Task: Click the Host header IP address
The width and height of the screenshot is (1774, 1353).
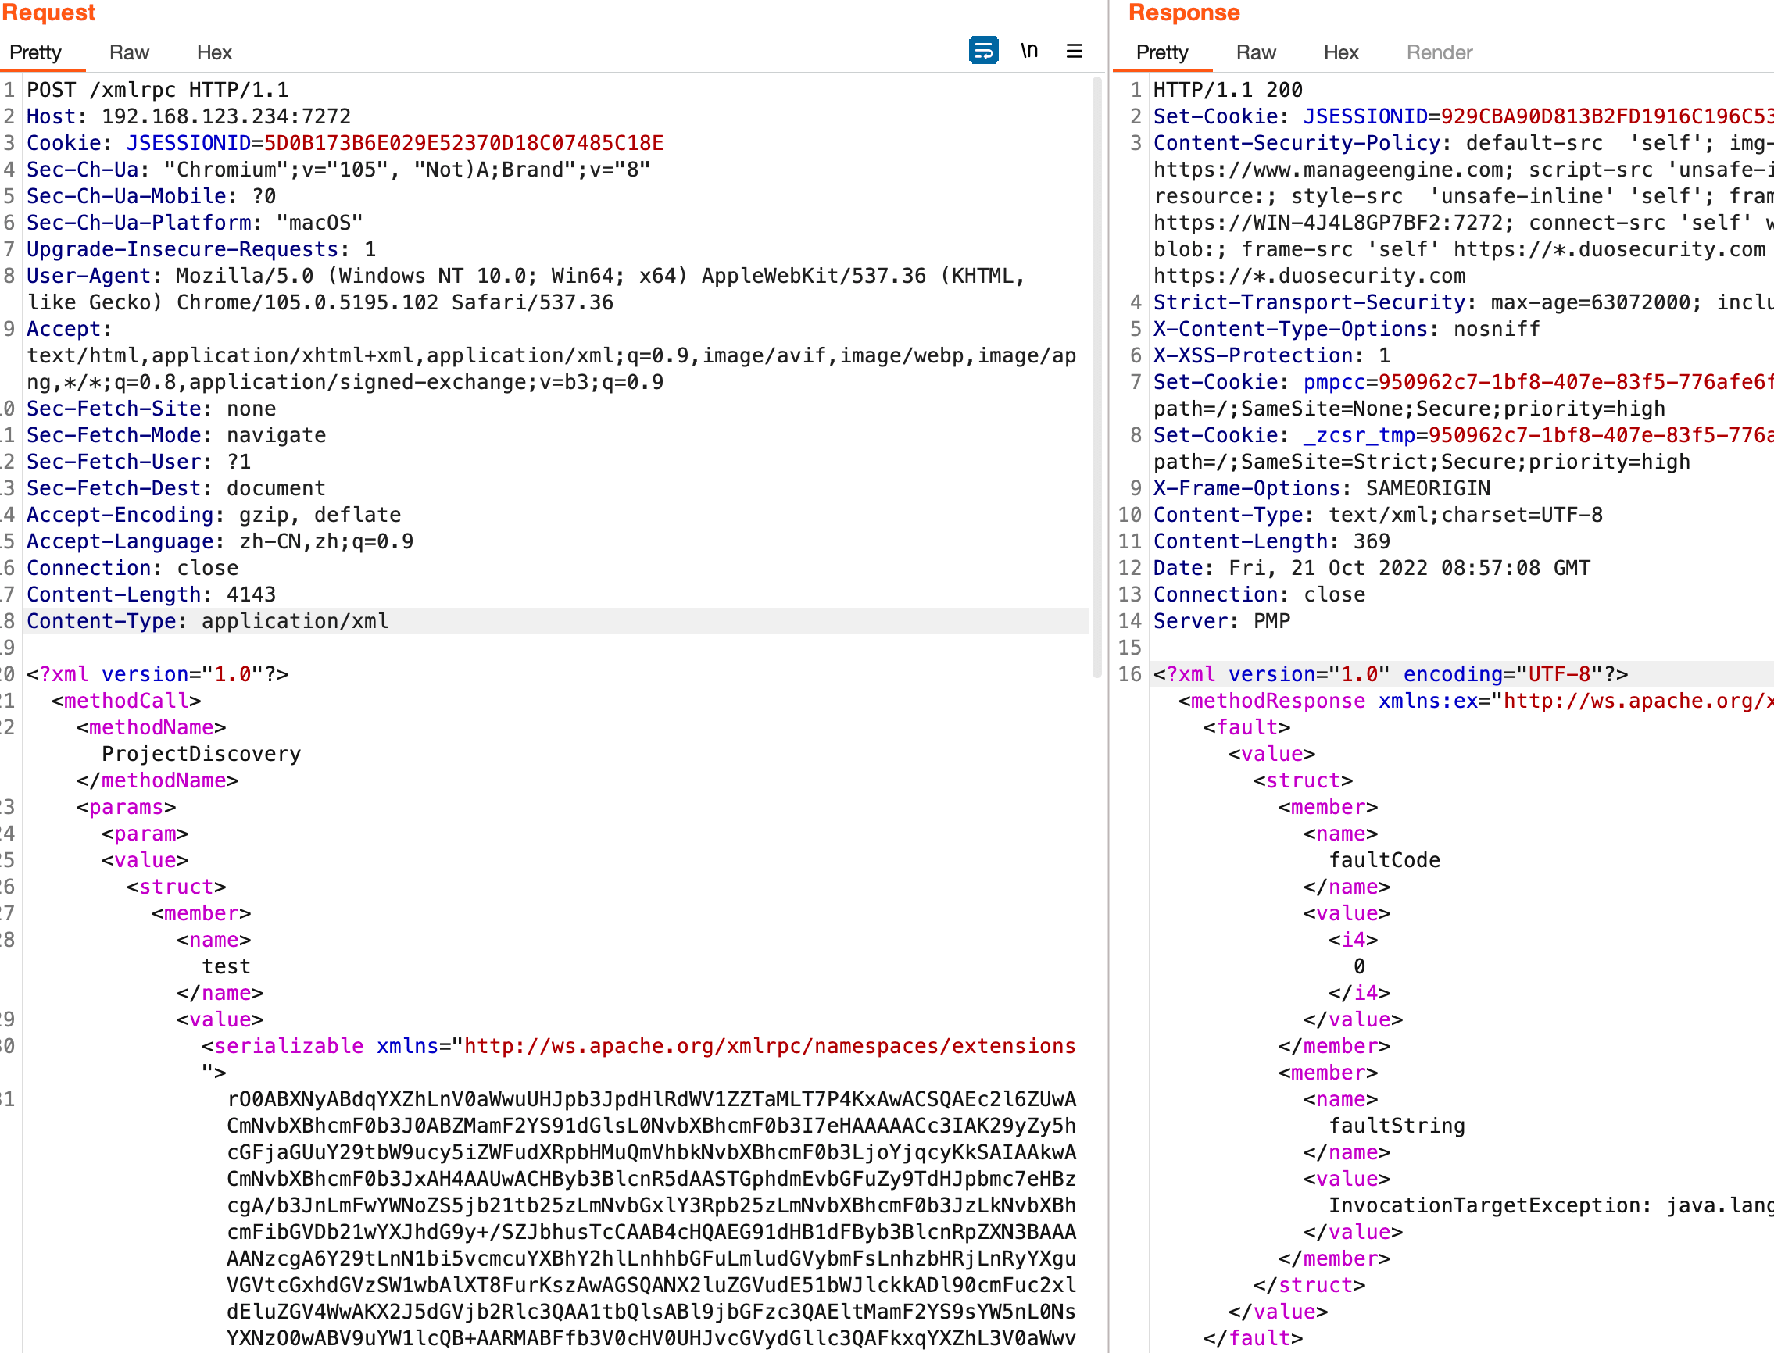Action: [226, 116]
